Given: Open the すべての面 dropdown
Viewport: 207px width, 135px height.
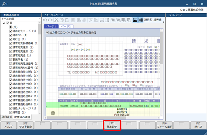Looking at the screenshot, I should [21, 19].
